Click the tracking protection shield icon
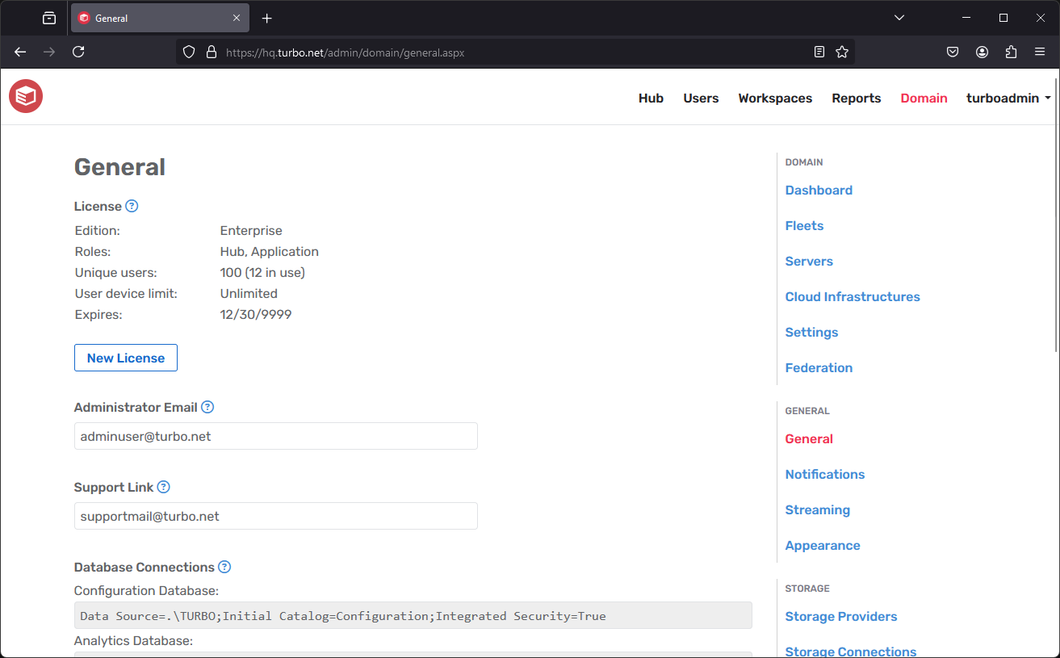 point(188,52)
